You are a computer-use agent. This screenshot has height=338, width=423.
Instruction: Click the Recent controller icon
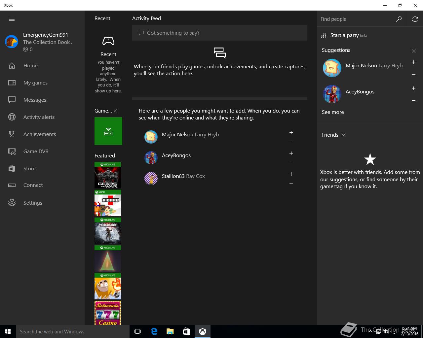pyautogui.click(x=108, y=41)
